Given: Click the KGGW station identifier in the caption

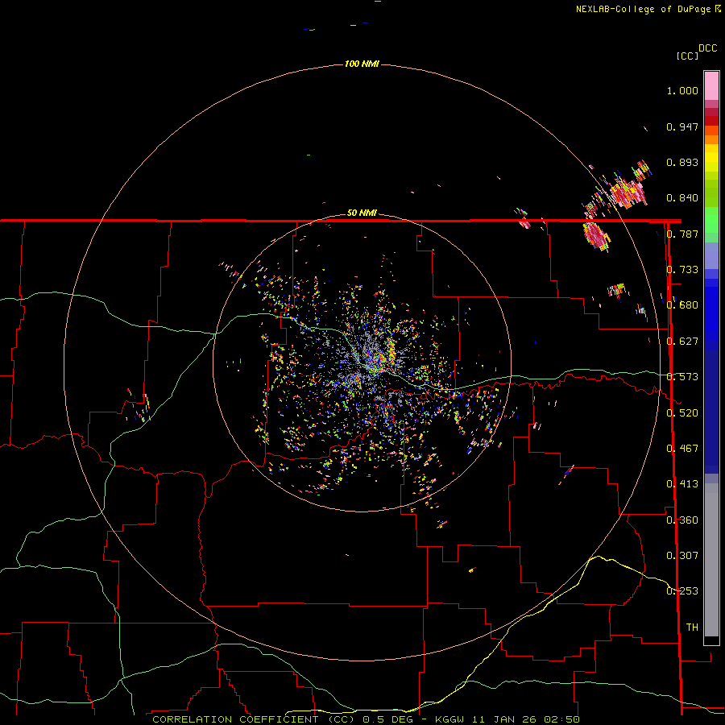Looking at the screenshot, I should pos(449,719).
